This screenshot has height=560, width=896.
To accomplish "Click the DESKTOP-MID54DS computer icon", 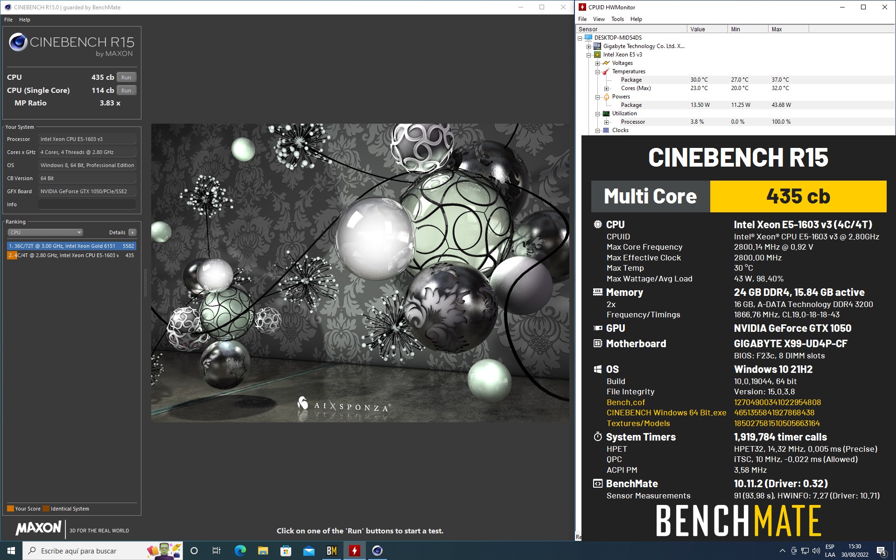I will pos(588,38).
